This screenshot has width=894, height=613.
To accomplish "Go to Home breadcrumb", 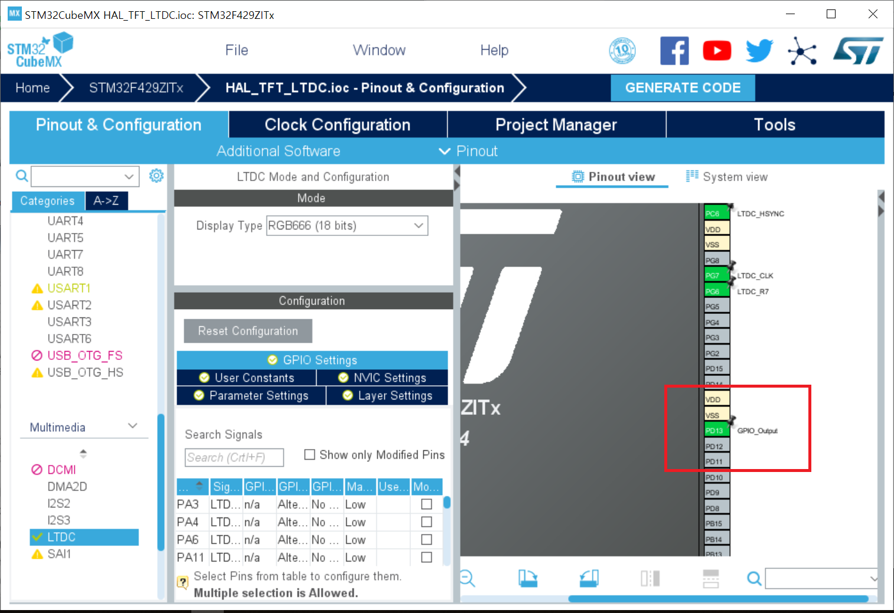I will coord(32,88).
